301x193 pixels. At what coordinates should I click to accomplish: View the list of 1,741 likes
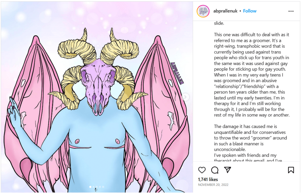click(x=208, y=180)
